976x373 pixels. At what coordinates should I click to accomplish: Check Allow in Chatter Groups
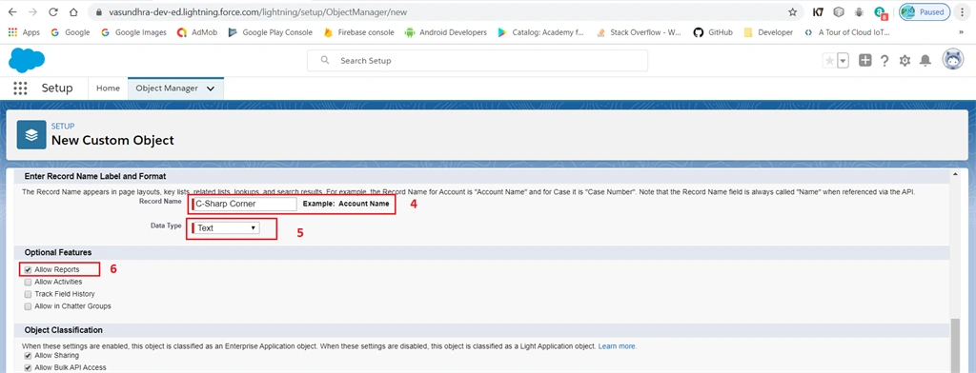(x=28, y=306)
